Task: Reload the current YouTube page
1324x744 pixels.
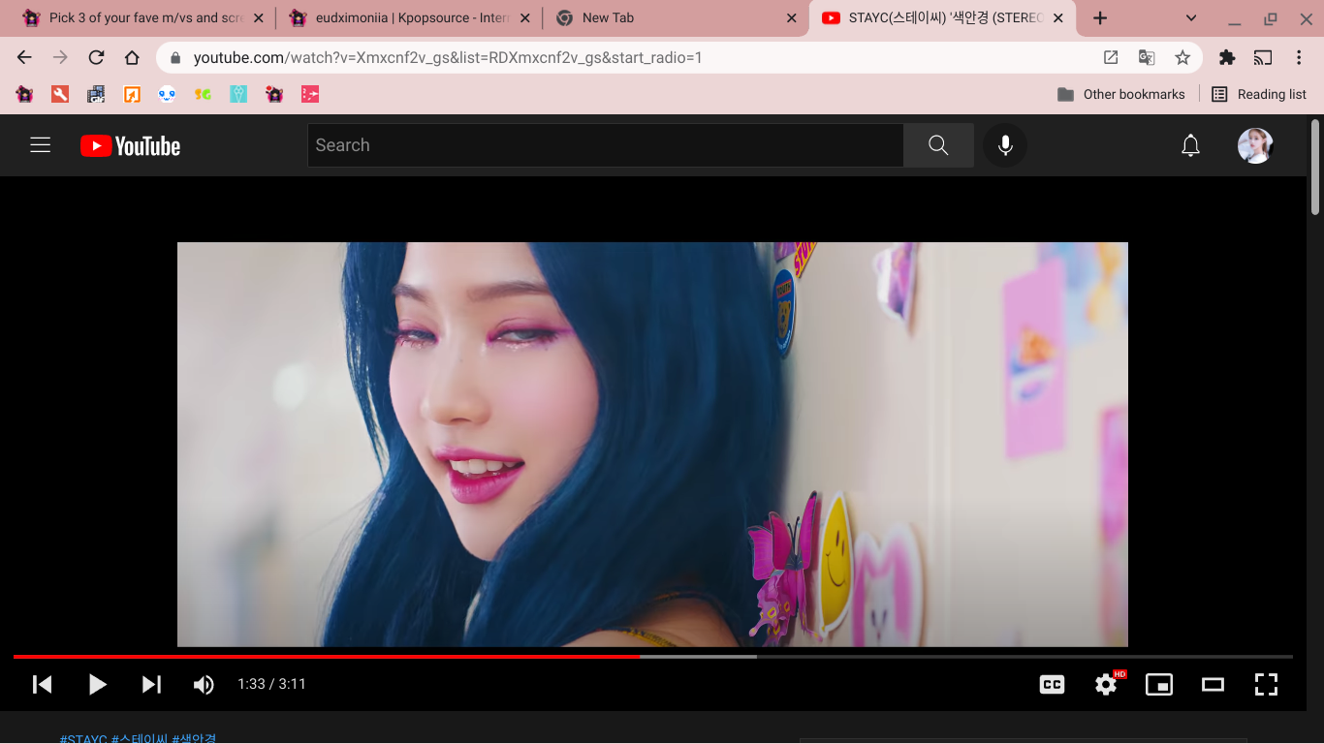Action: tap(96, 57)
